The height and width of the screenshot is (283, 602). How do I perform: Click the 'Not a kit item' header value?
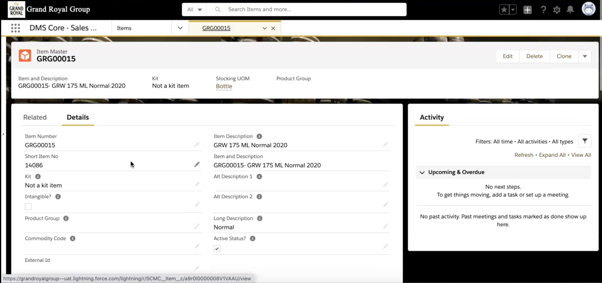(x=171, y=86)
